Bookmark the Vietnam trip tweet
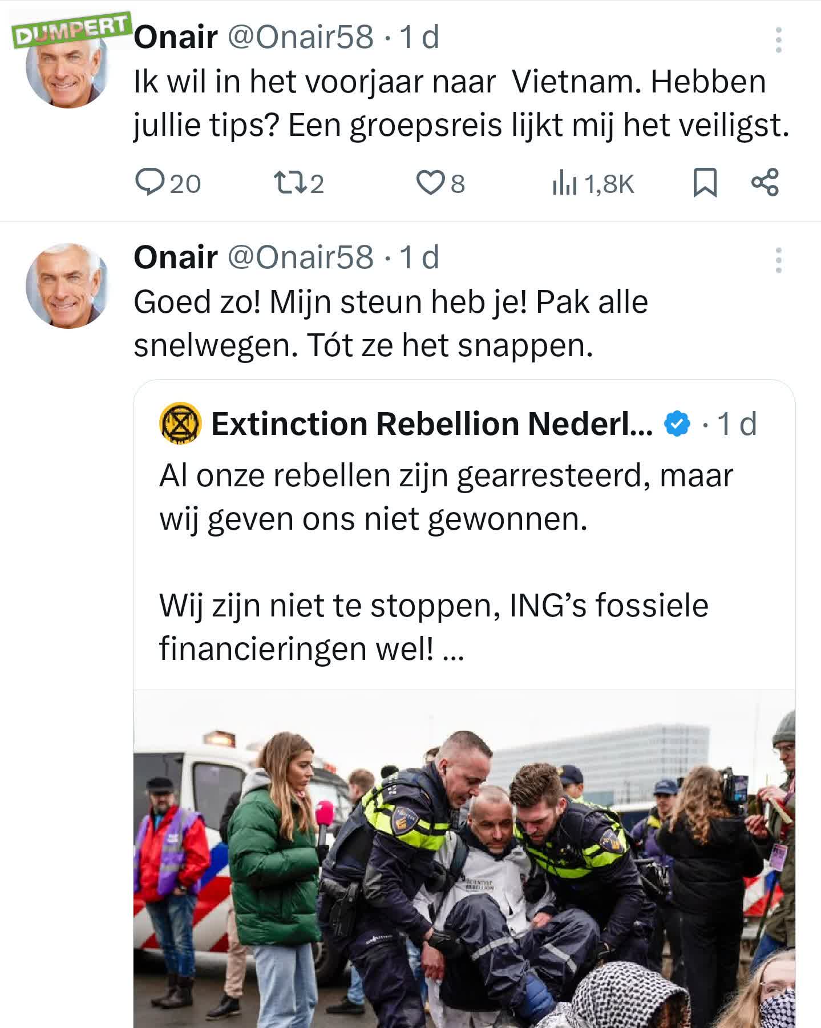Viewport: 821px width, 1028px height. click(705, 184)
